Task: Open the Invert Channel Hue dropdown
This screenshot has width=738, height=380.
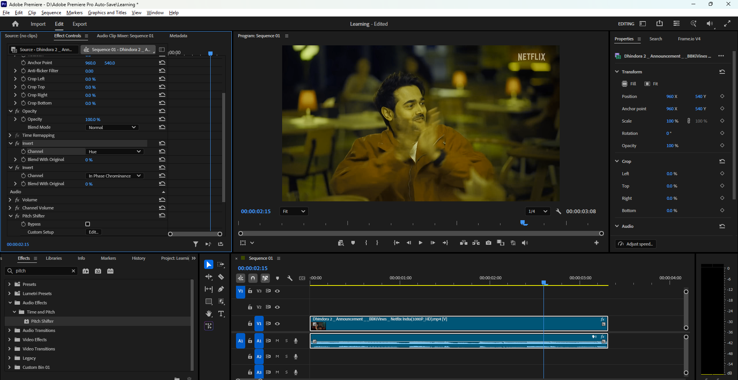Action: coord(114,152)
